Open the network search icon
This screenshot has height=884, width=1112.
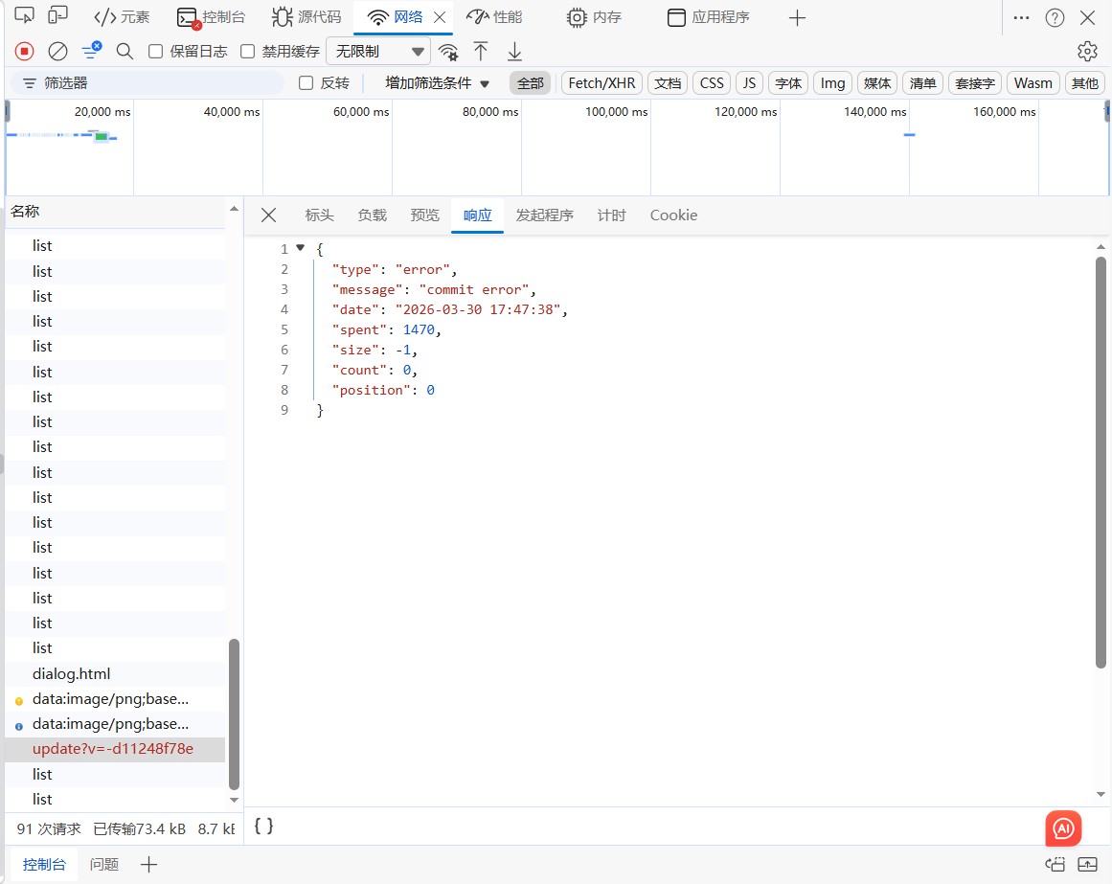pyautogui.click(x=125, y=51)
